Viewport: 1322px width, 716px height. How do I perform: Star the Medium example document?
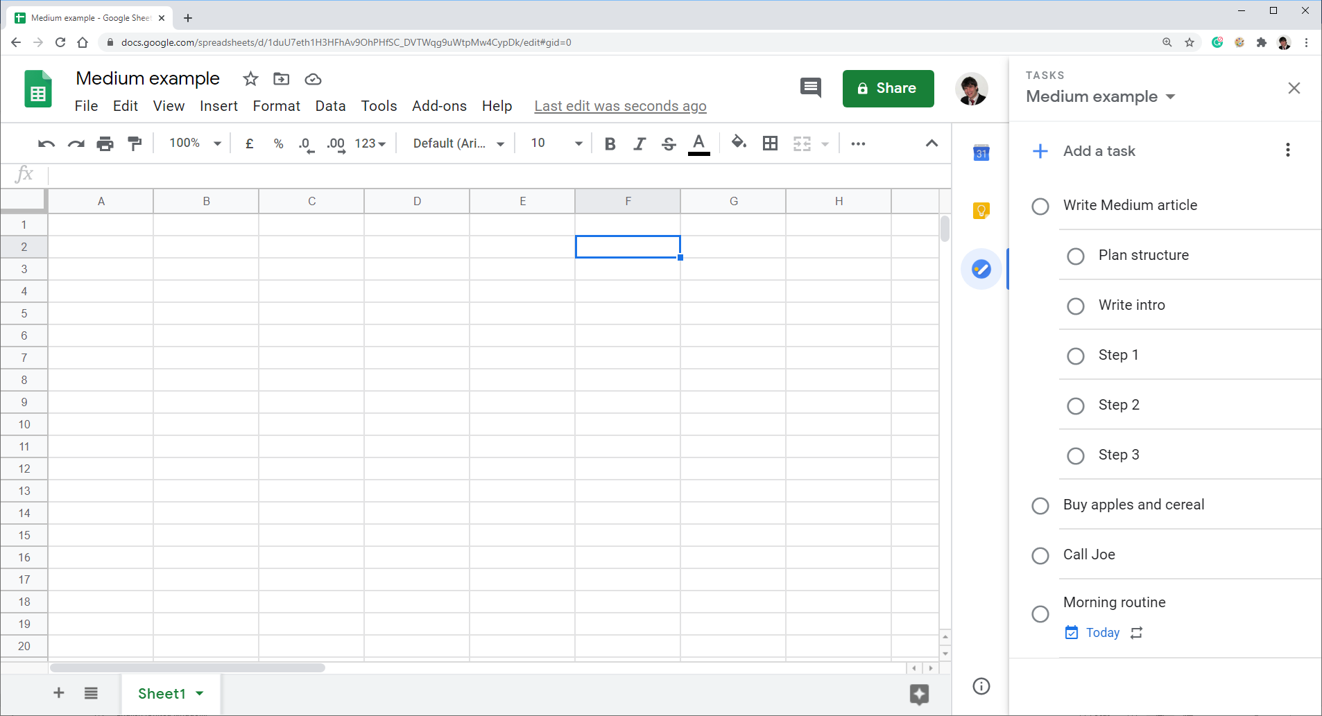(250, 79)
